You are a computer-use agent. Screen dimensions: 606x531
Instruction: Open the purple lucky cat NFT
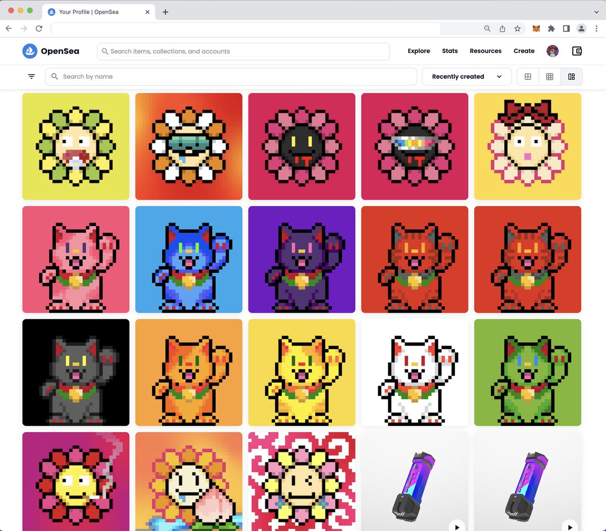(x=302, y=259)
